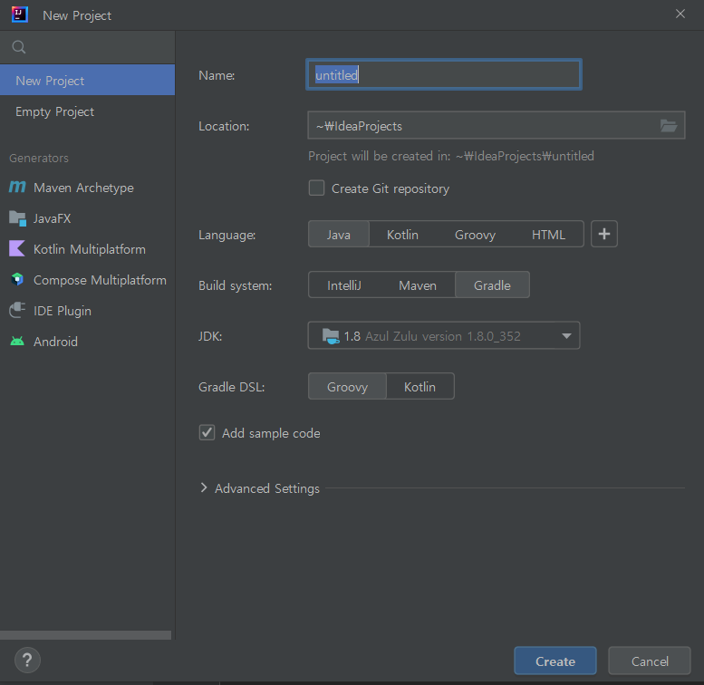Set Gradle DSL to Kotlin

[x=420, y=387]
